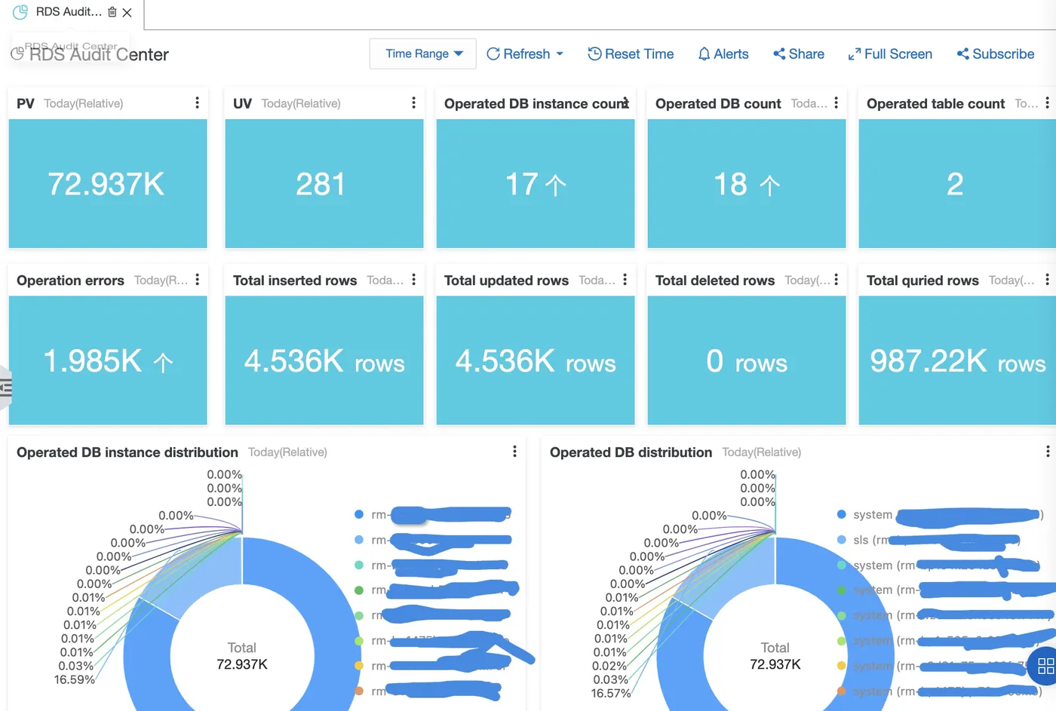The image size is (1056, 711).
Task: Click Total 72.937K in DB distribution donut
Action: pos(775,656)
